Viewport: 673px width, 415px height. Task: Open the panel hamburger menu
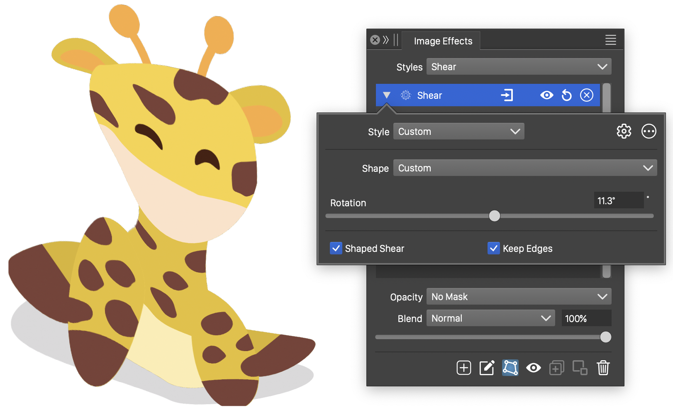point(610,40)
